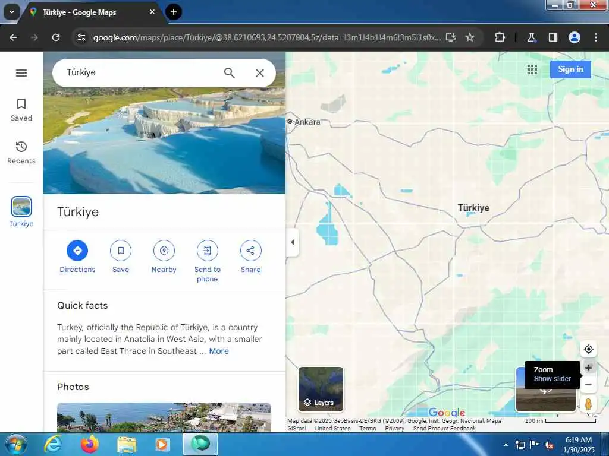Open a new browser tab

click(x=174, y=12)
